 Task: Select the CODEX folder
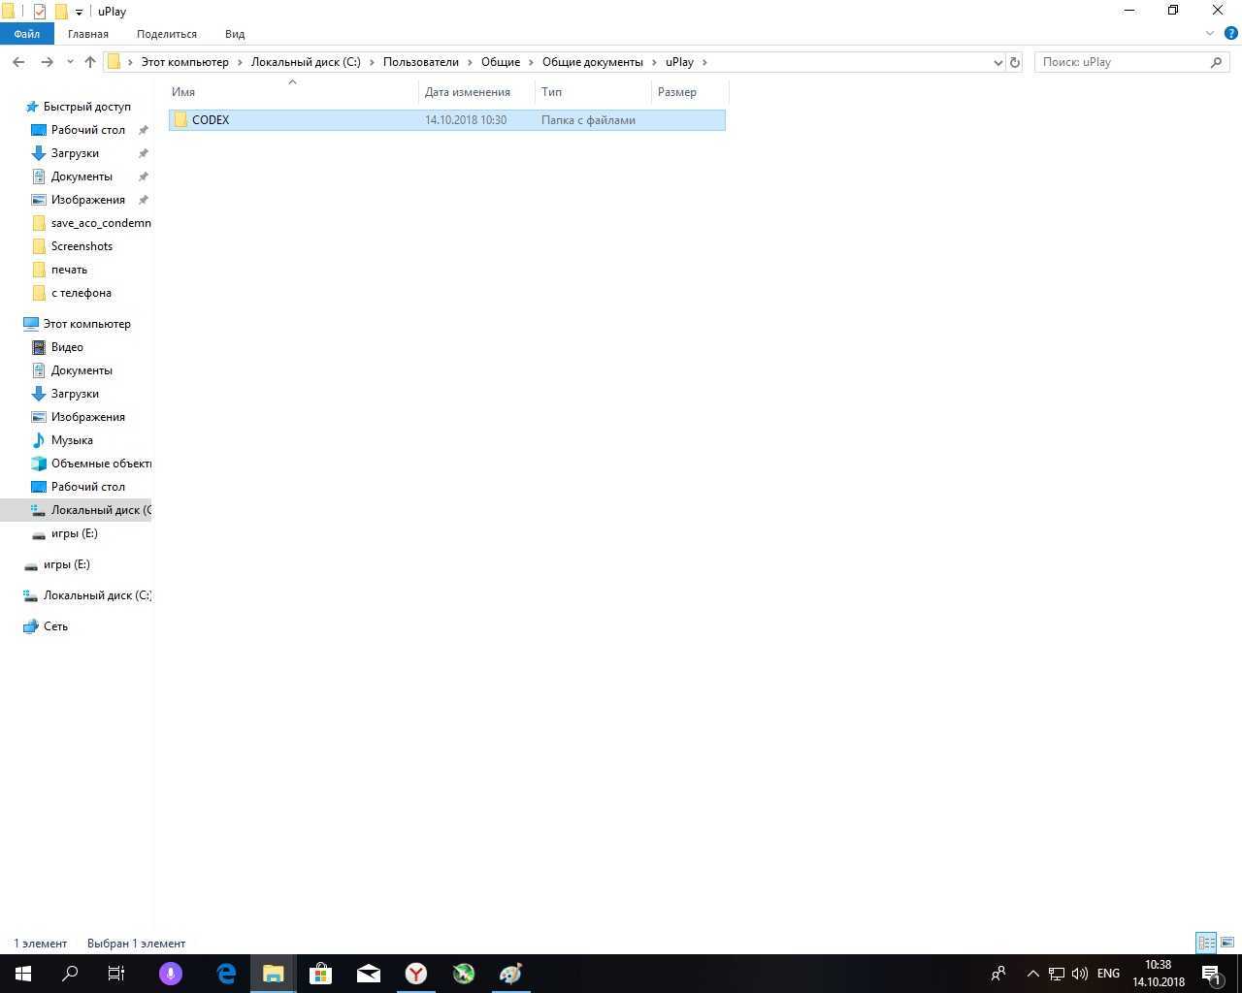[211, 120]
